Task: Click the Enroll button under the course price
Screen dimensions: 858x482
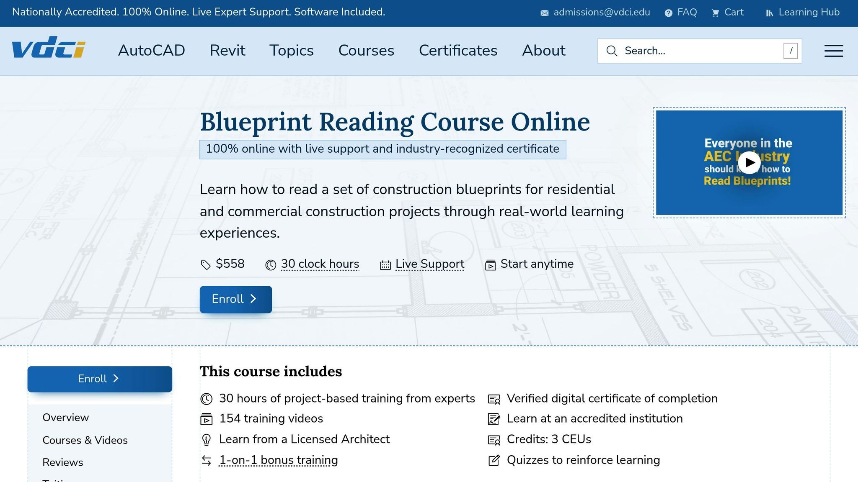Action: [236, 299]
